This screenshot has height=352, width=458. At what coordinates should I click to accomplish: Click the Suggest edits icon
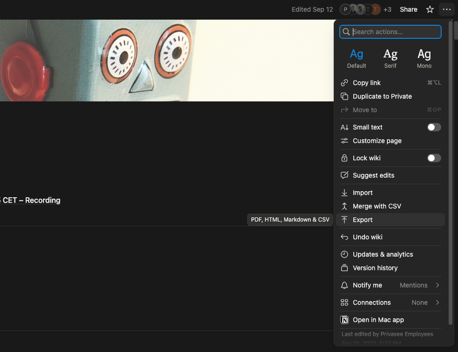coord(344,175)
